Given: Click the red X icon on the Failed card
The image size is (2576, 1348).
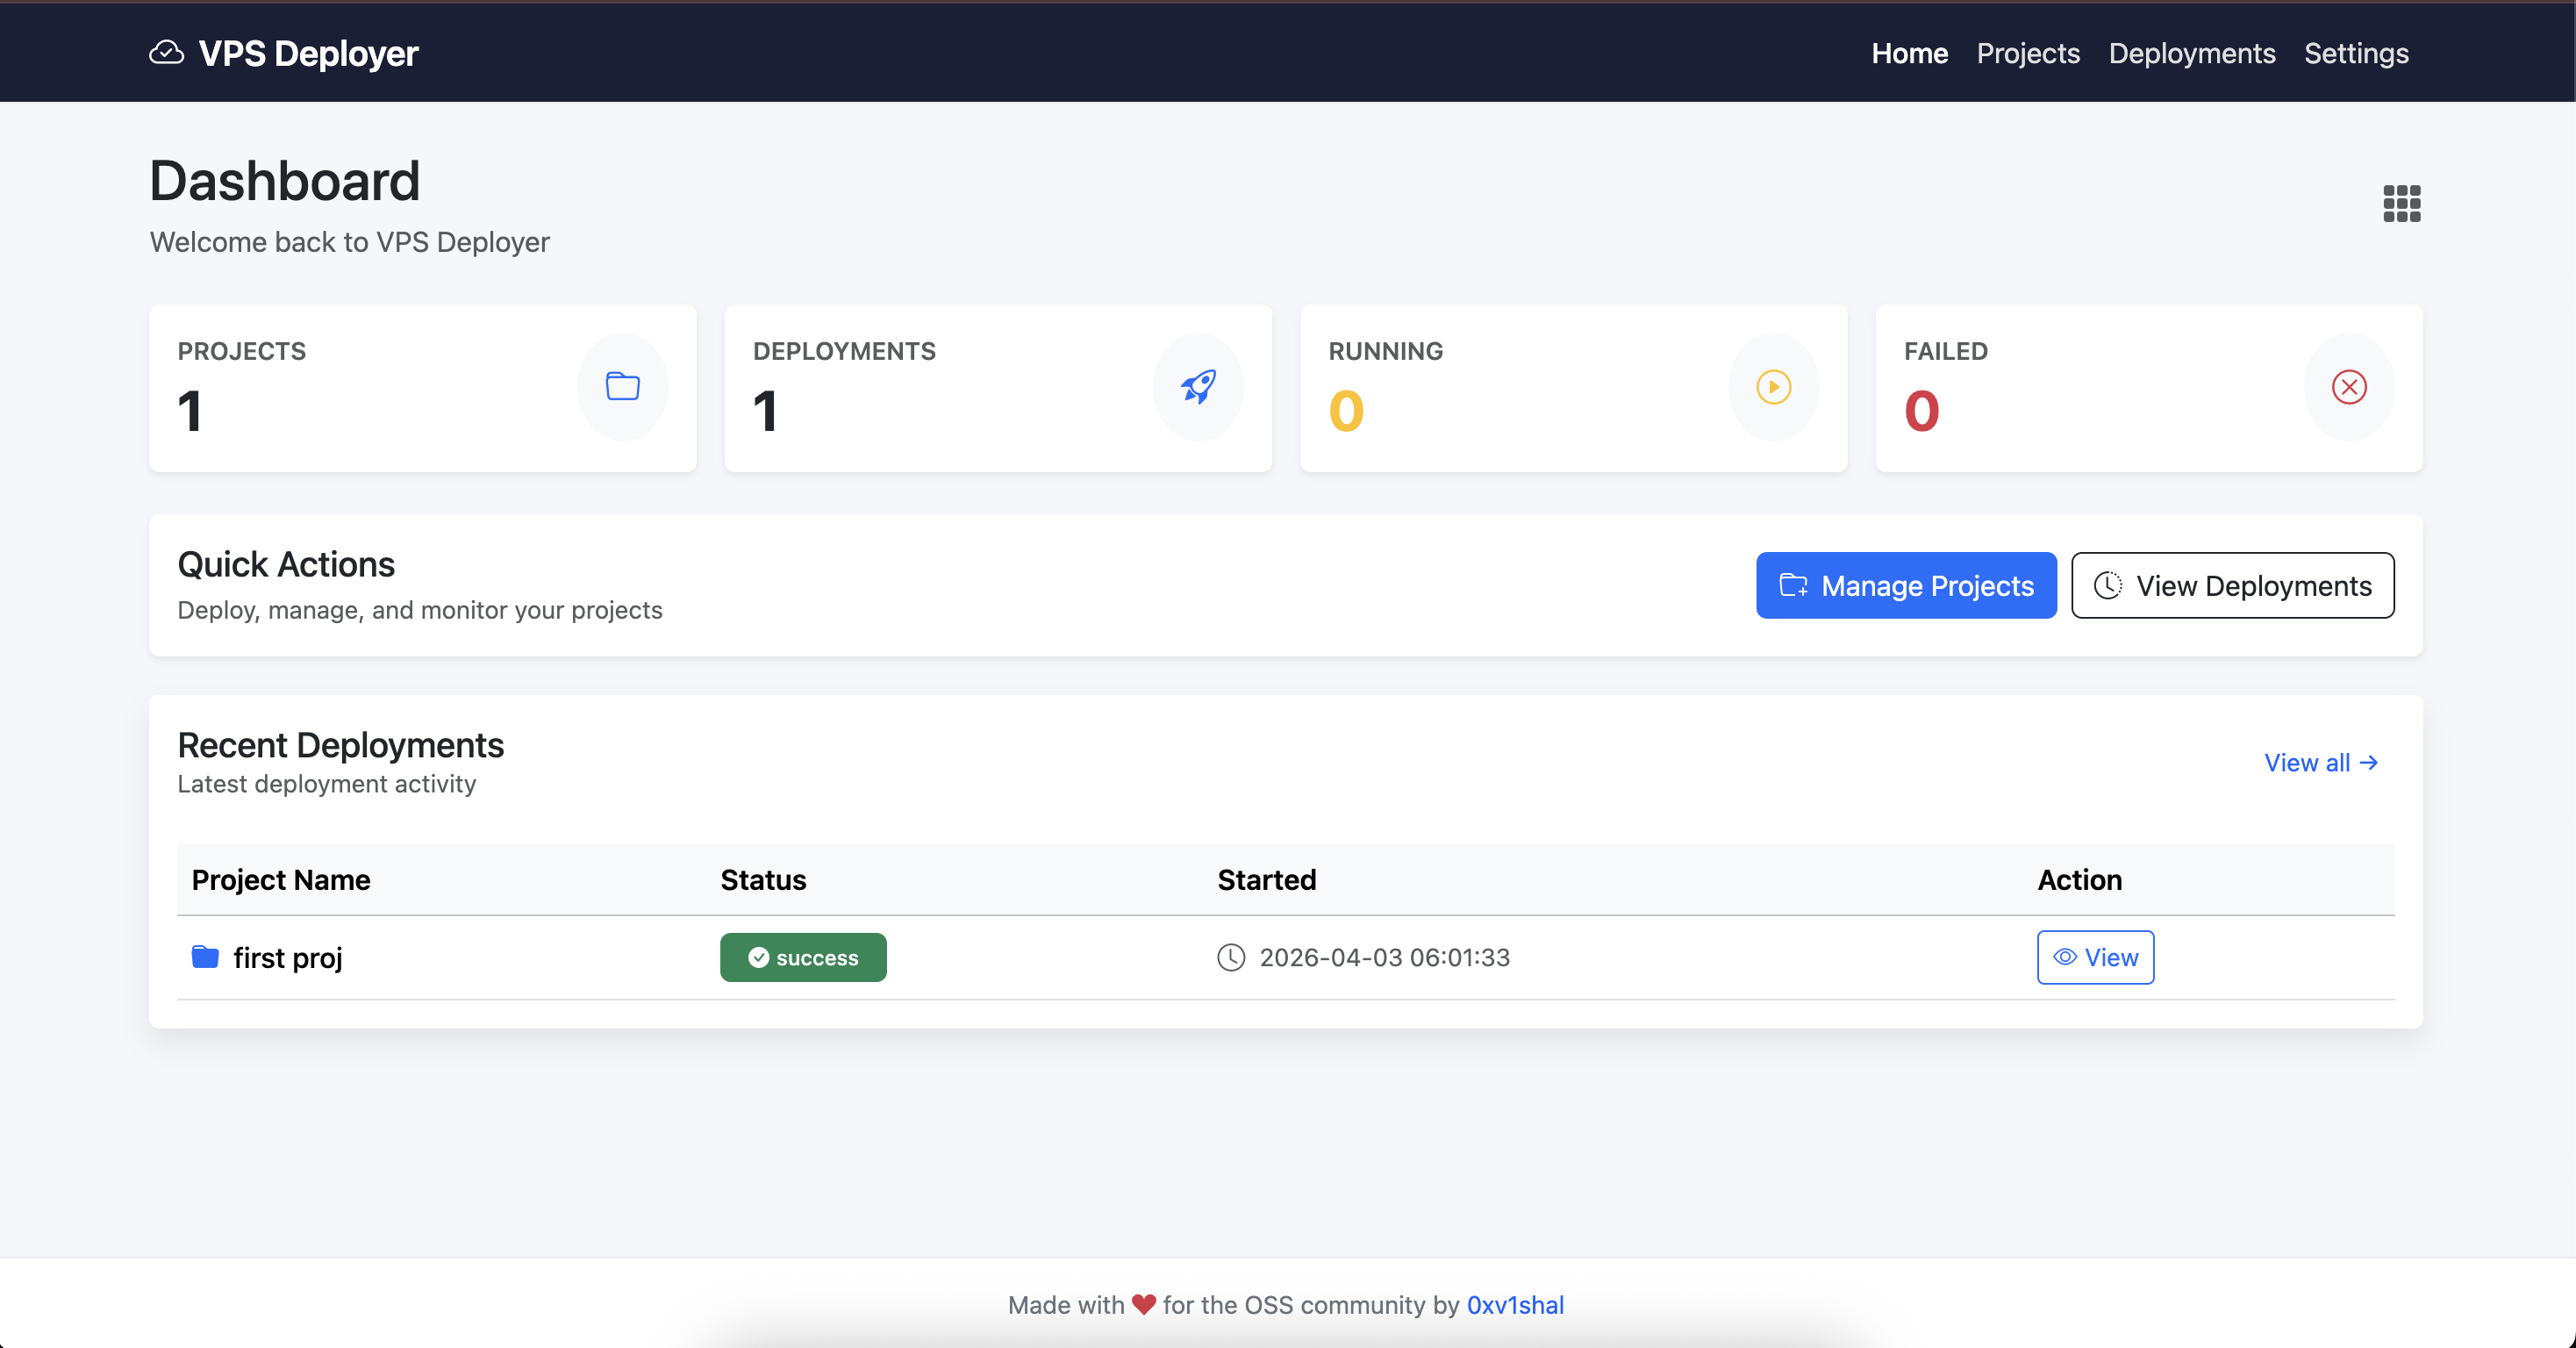Looking at the screenshot, I should [2348, 387].
